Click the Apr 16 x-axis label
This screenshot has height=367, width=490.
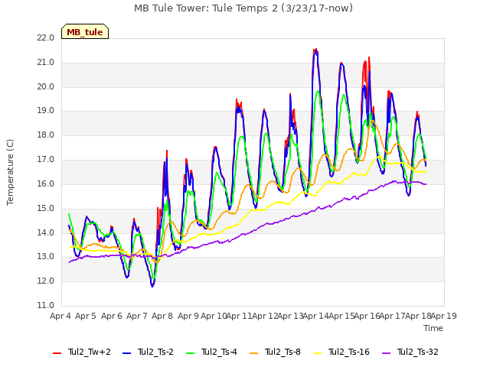367,316
